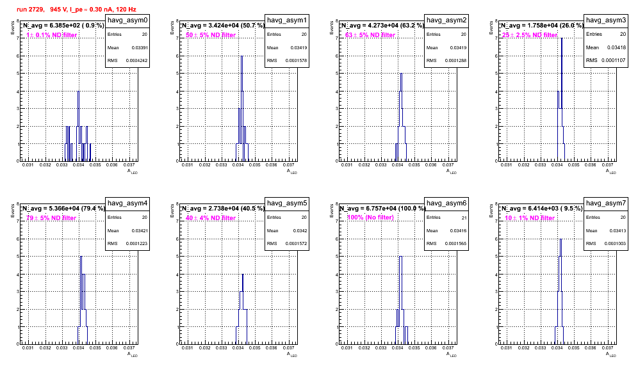
Task: Select the 50± 5% ND filter annotation
Action: tap(211, 35)
